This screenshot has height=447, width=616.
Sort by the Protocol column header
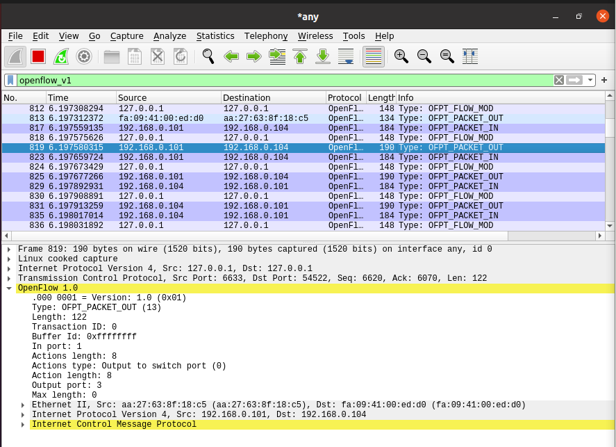click(x=346, y=97)
